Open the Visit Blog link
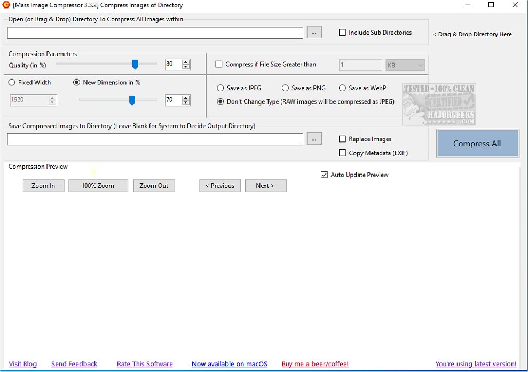528x372 pixels. tap(22, 364)
